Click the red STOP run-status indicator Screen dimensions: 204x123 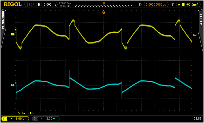(x=31, y=5)
